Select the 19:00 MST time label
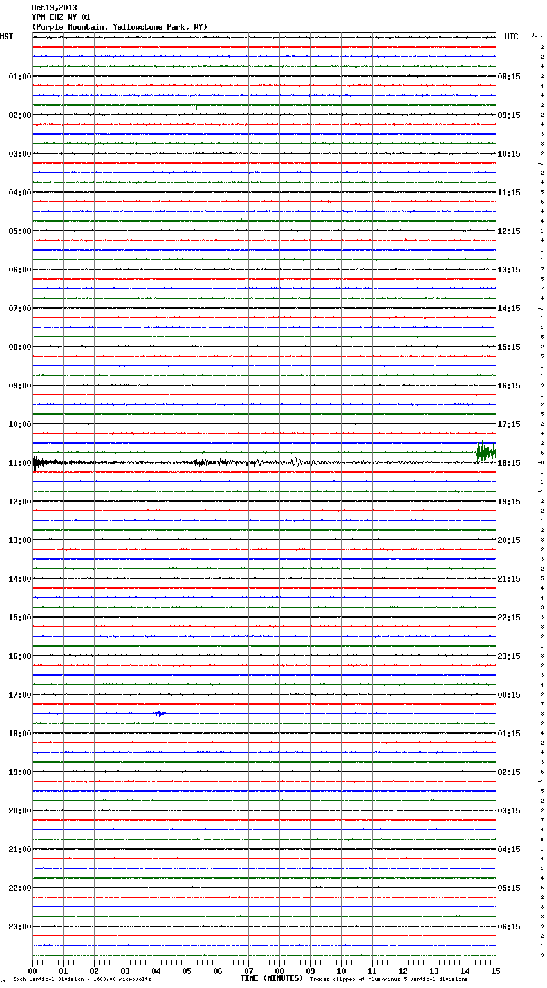Image resolution: width=547 pixels, height=988 pixels. tap(20, 772)
